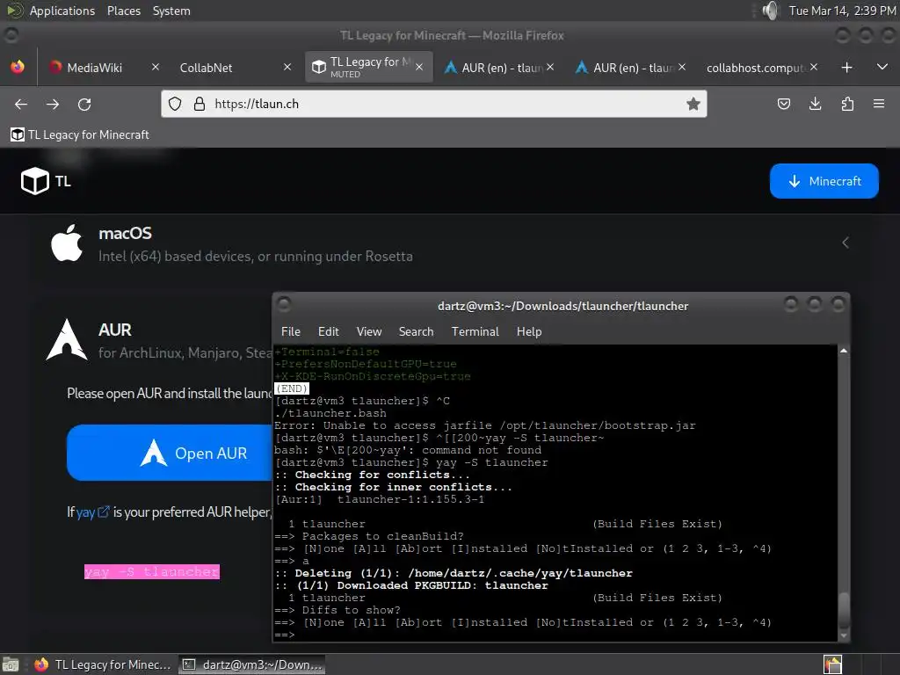Image resolution: width=900 pixels, height=675 pixels.
Task: Open the terminal Help menu
Action: click(x=528, y=331)
